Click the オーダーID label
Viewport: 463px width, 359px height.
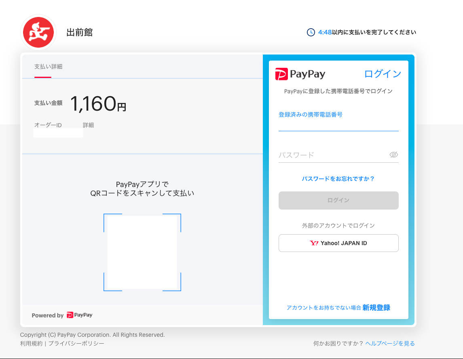coord(48,125)
